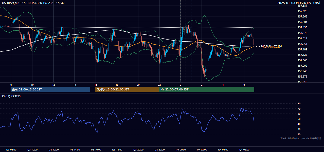Screen dimensions: 324x152
Task: Click price axis value 157.687
Action: (302, 6)
